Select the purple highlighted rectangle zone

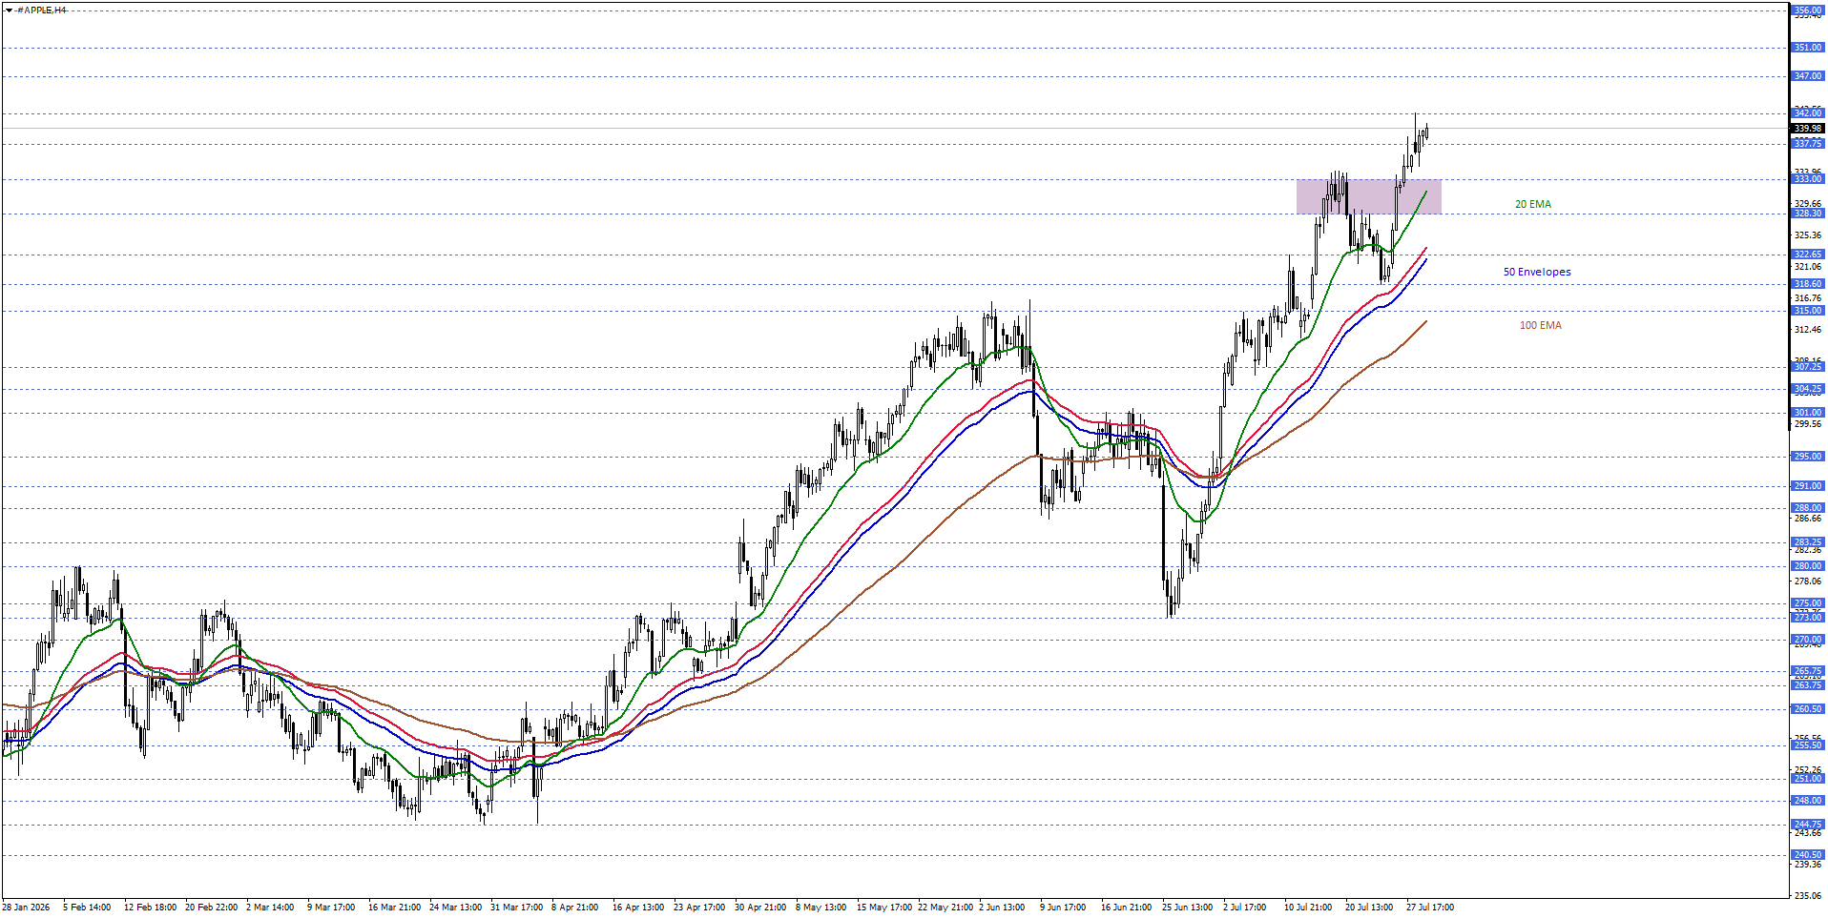click(x=1368, y=196)
